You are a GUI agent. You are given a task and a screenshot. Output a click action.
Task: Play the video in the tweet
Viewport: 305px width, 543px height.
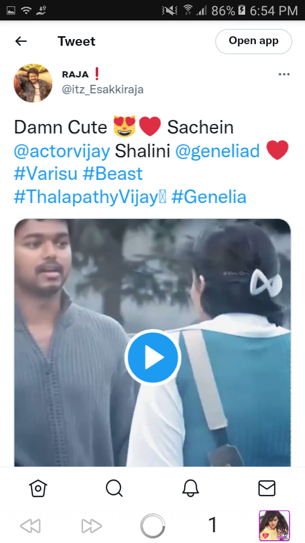[152, 357]
